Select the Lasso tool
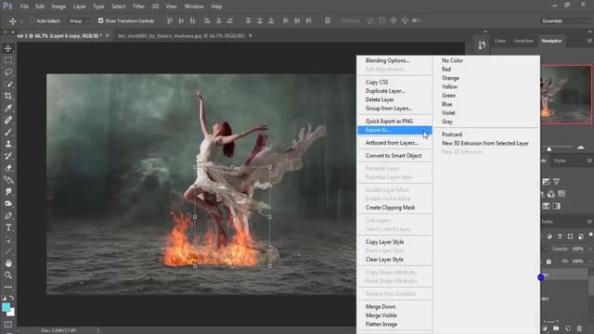 (x=8, y=72)
